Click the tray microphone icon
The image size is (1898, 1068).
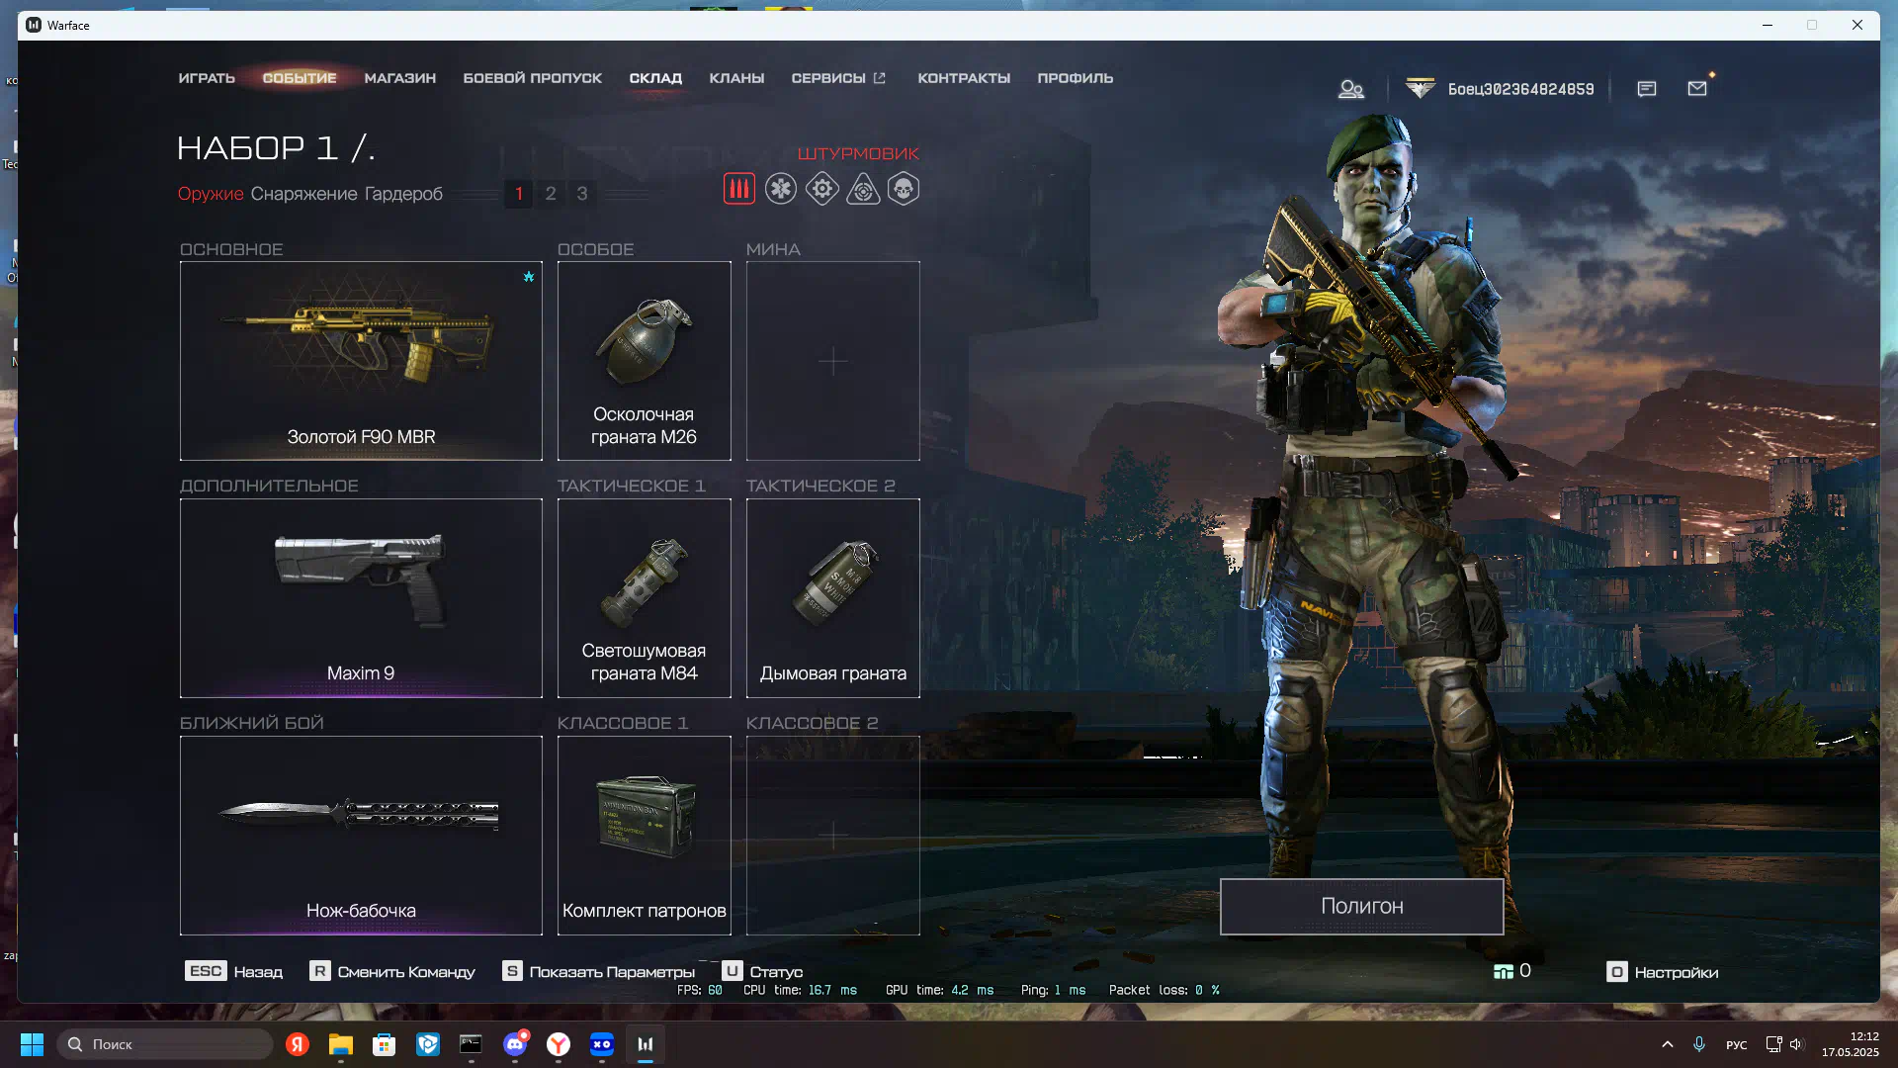[x=1699, y=1044]
